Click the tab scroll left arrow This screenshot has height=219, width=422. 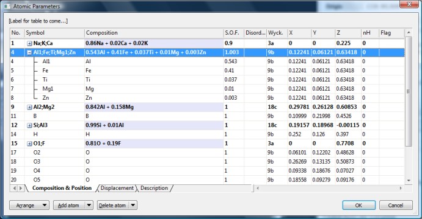click(x=15, y=188)
